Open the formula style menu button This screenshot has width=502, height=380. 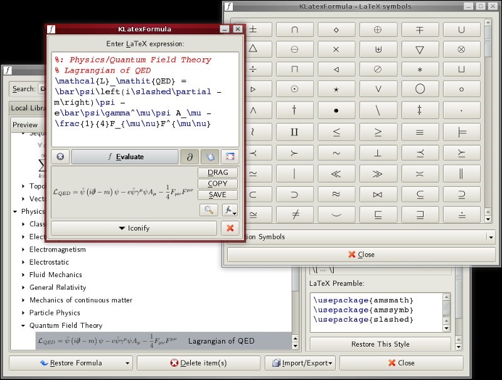tap(230, 210)
